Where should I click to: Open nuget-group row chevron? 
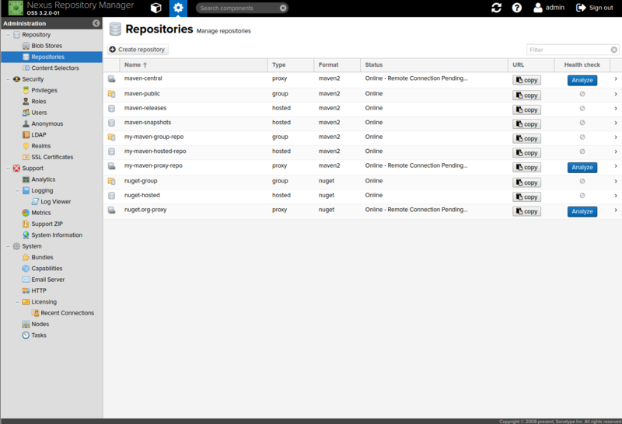(x=616, y=181)
